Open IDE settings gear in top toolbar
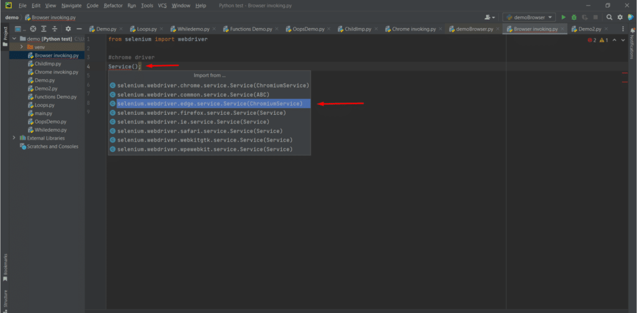637x313 pixels. pos(620,17)
